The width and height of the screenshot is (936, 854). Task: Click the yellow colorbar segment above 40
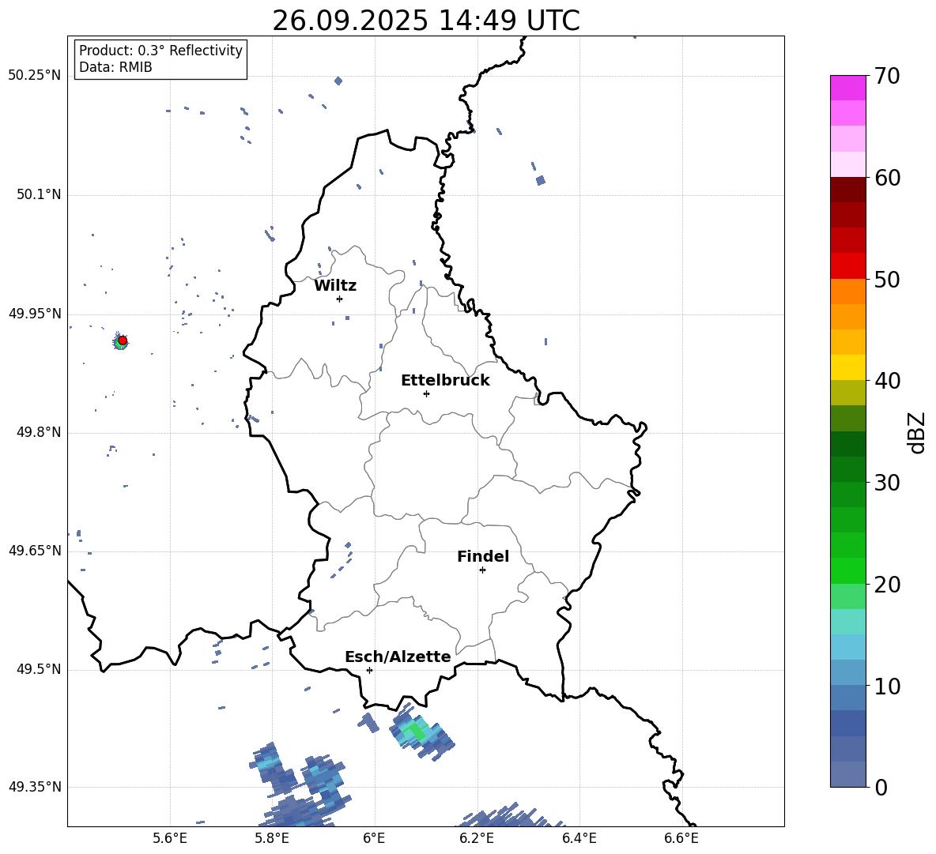[848, 367]
